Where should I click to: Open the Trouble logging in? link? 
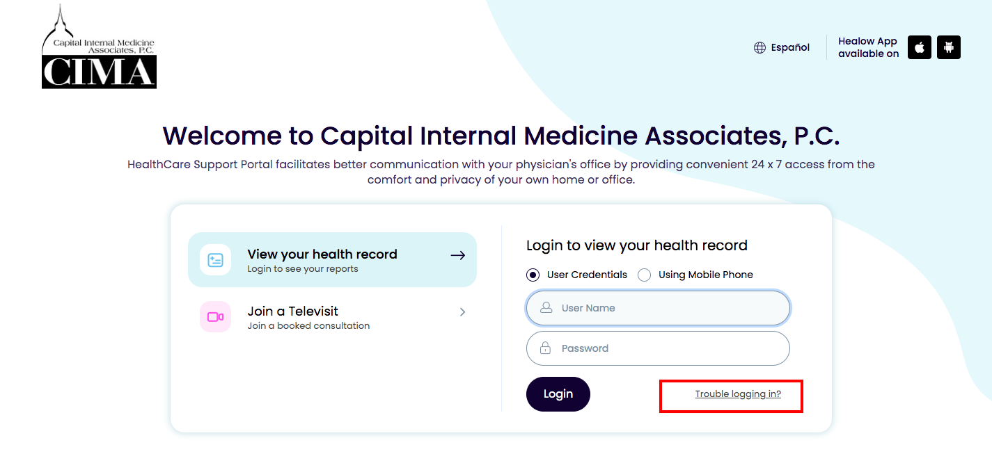tap(738, 394)
